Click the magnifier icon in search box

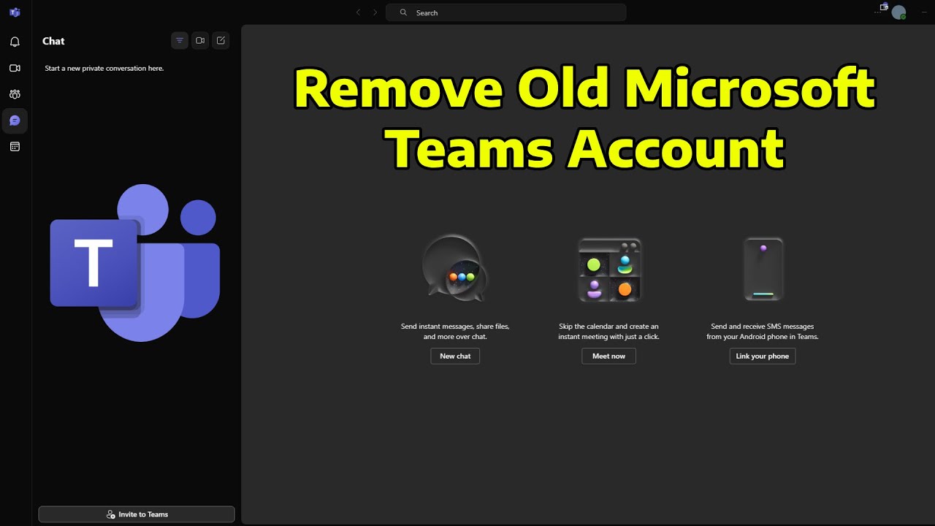[x=403, y=12]
